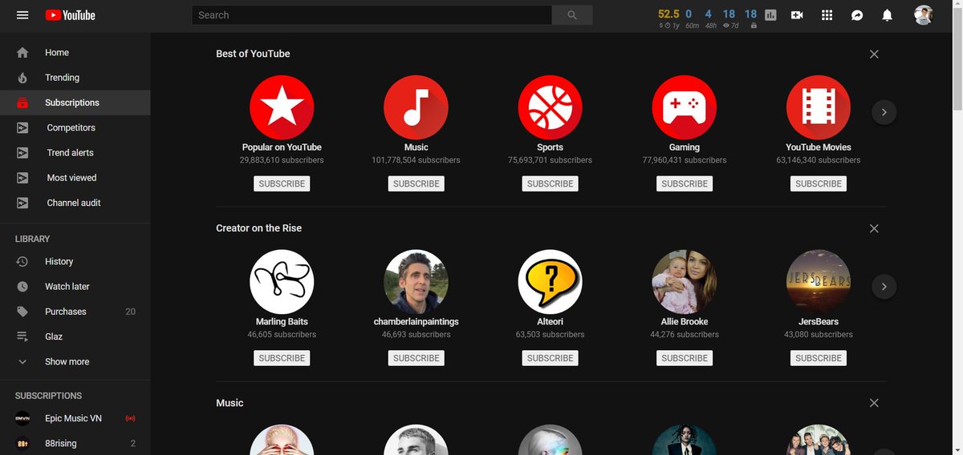Viewport: 963px width, 455px height.
Task: Open the Gaming controller channel icon
Action: point(684,107)
